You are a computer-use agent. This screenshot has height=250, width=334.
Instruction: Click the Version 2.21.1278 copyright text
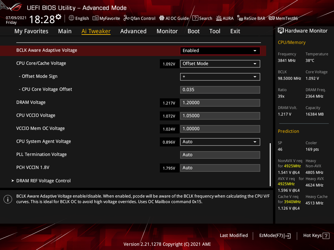coord(167,244)
